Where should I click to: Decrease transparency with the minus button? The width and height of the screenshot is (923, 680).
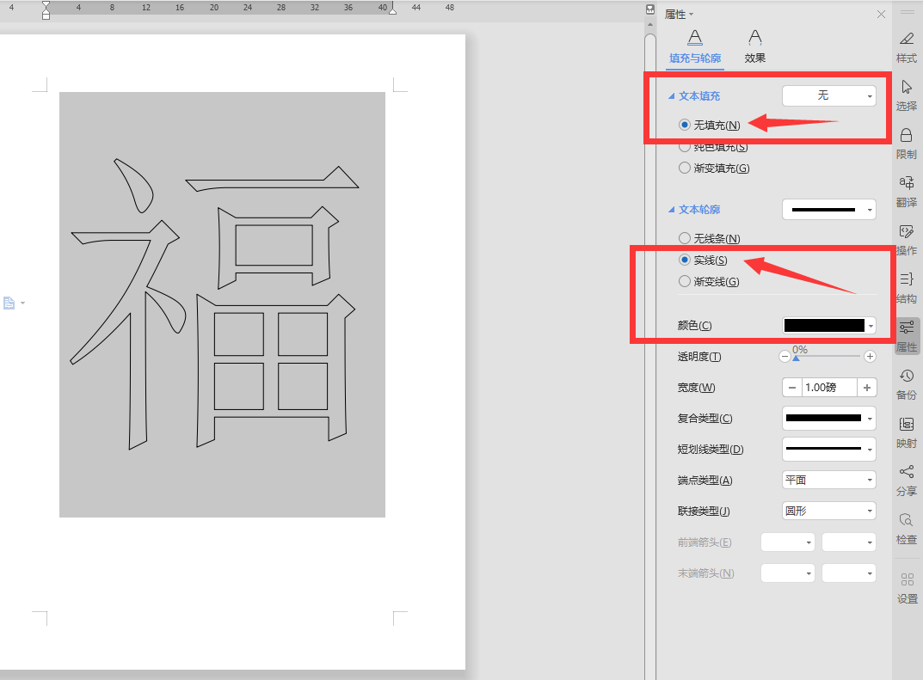coord(785,357)
